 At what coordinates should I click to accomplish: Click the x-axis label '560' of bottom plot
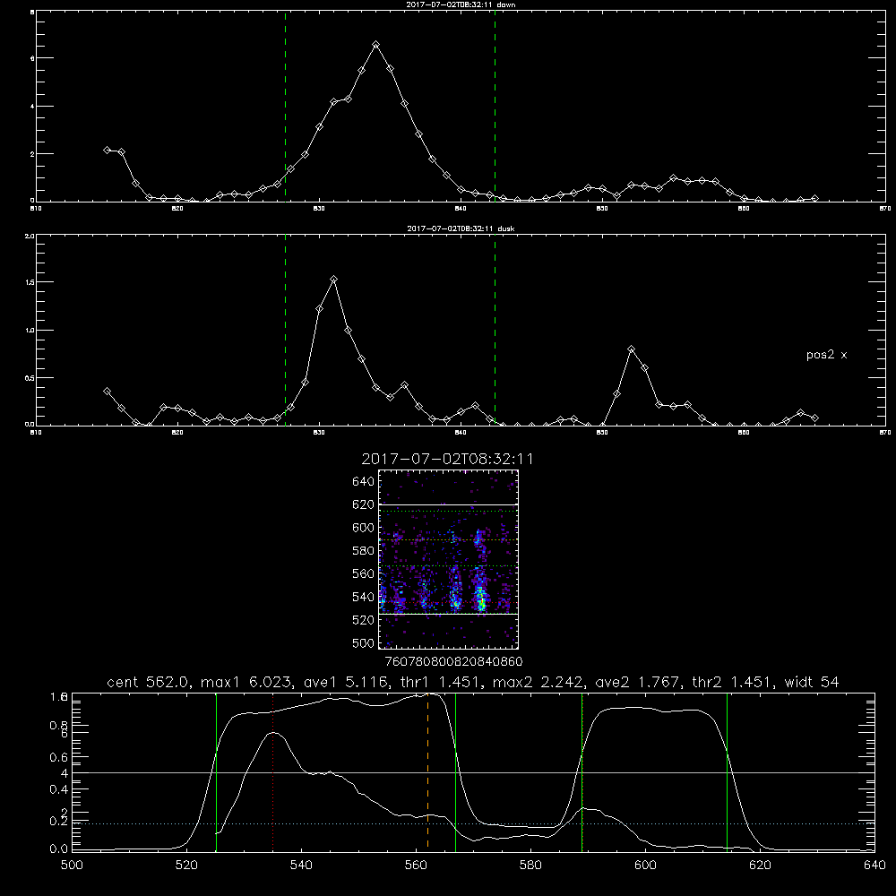point(416,866)
